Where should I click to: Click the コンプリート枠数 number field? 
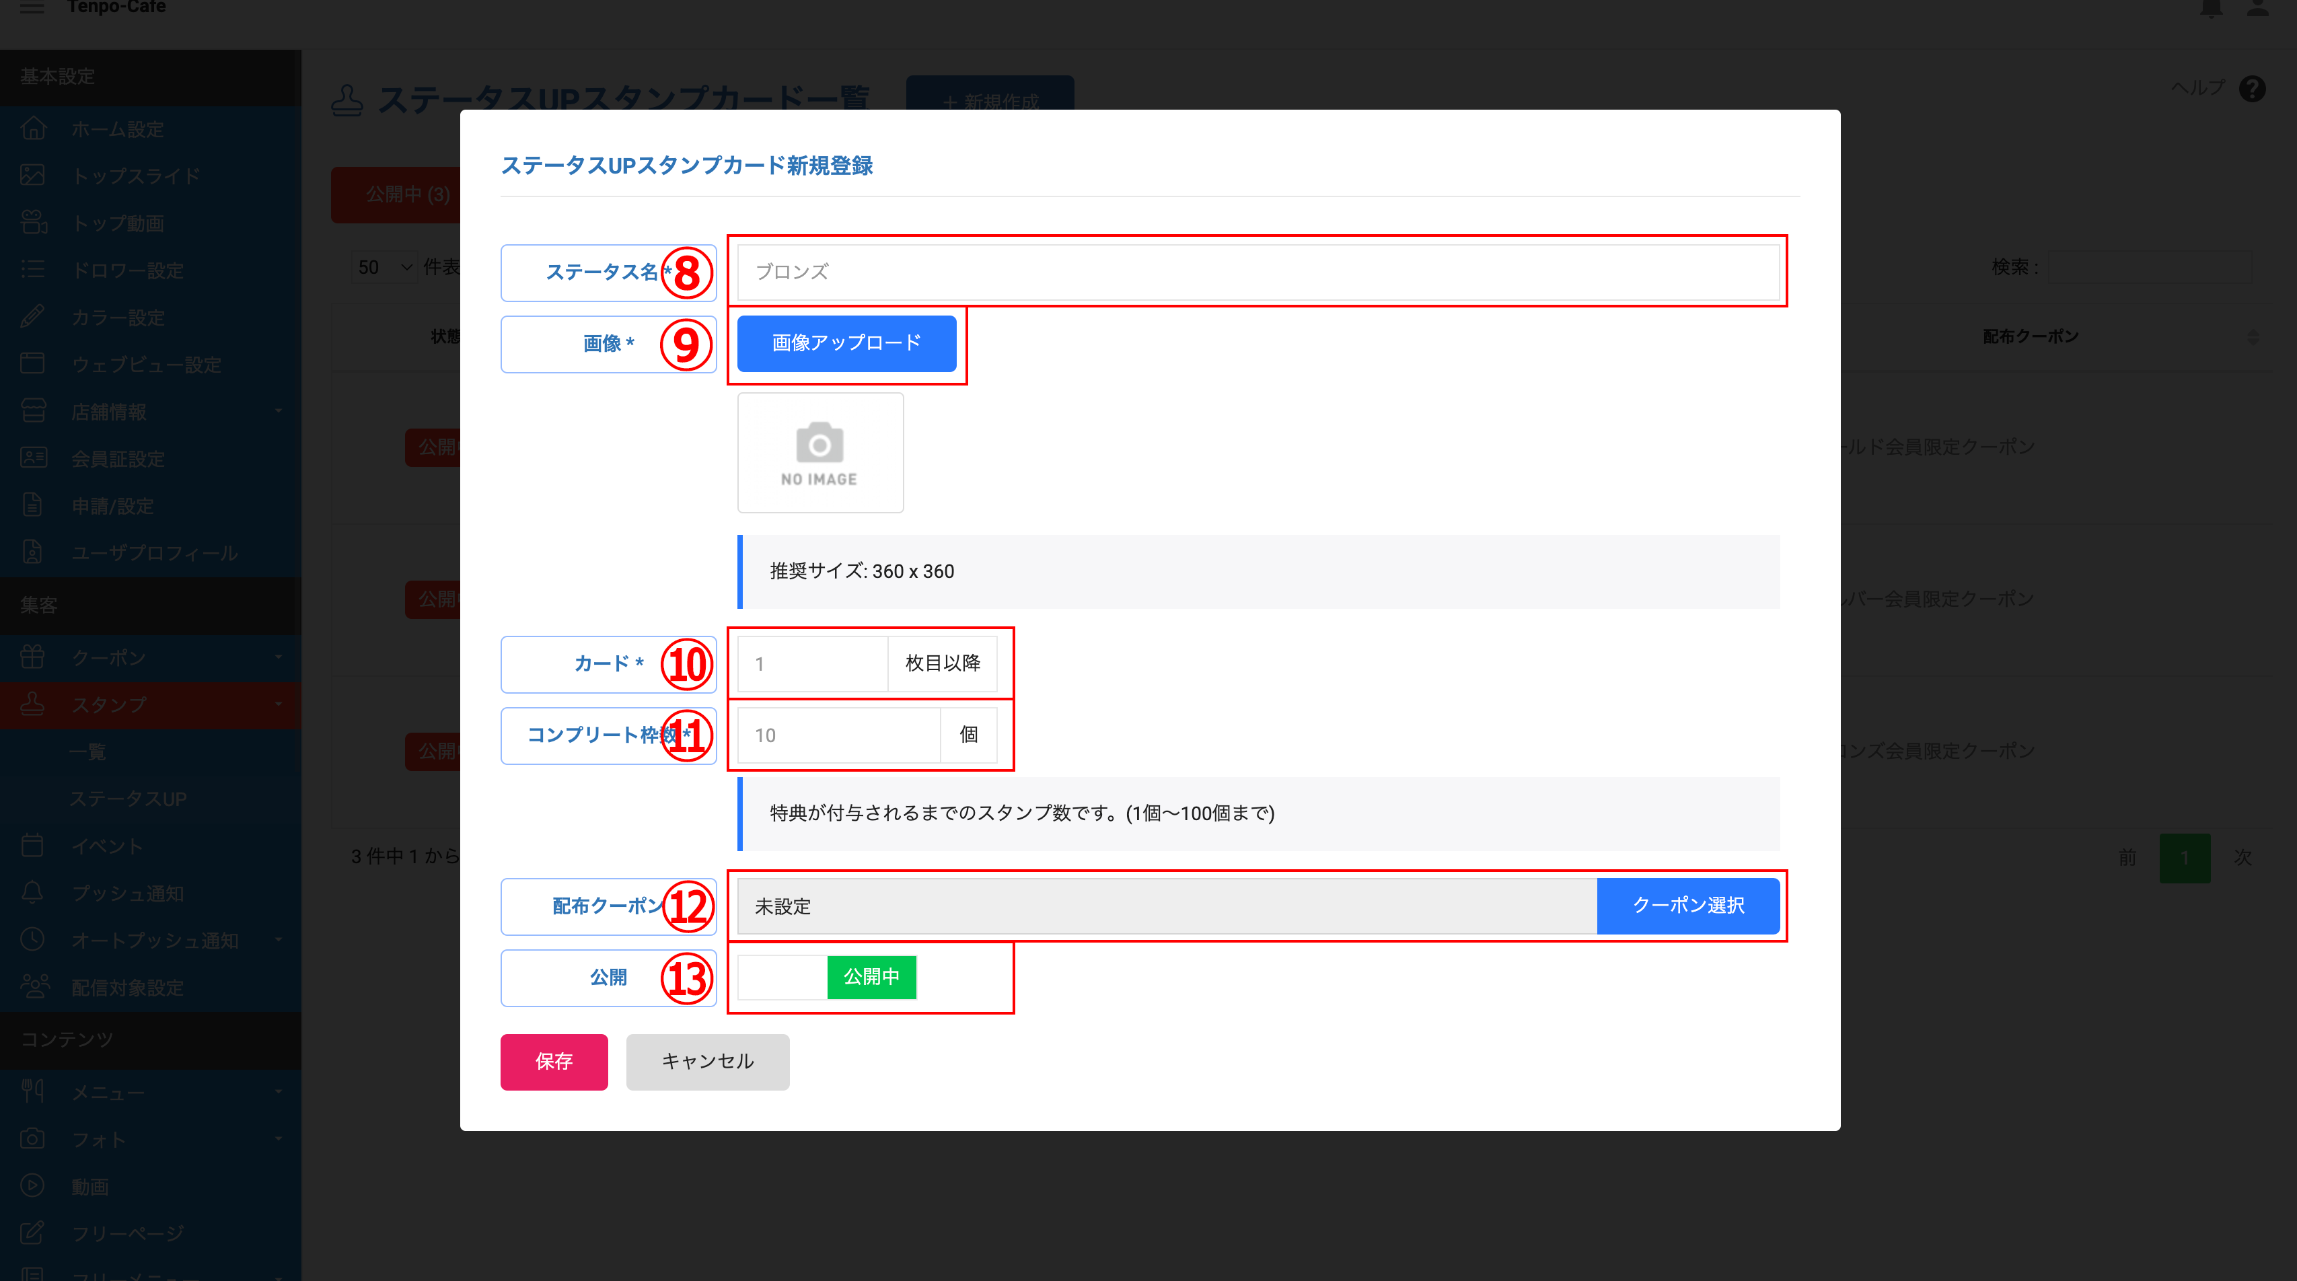[838, 735]
